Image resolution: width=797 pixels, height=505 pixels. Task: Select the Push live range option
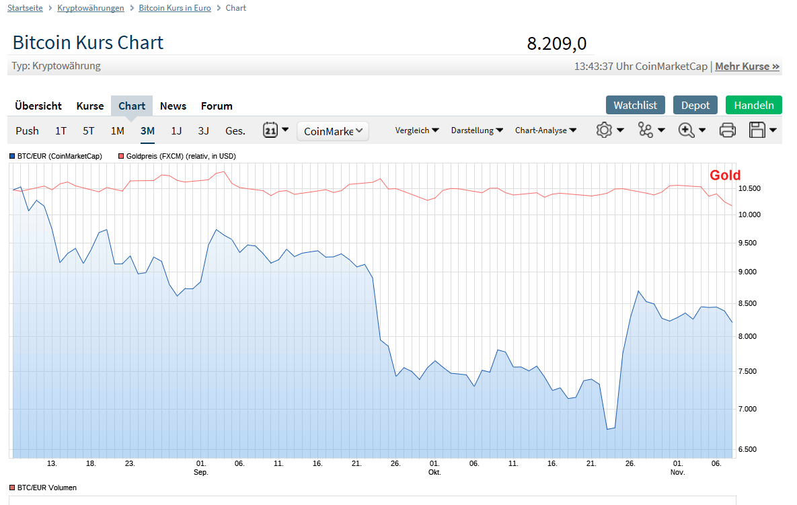27,131
